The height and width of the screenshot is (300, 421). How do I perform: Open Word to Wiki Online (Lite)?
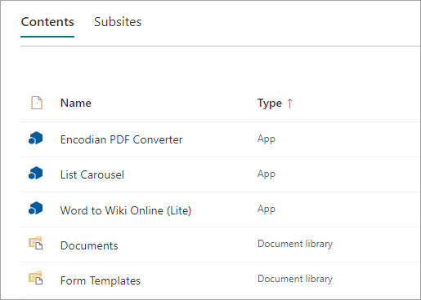click(126, 210)
